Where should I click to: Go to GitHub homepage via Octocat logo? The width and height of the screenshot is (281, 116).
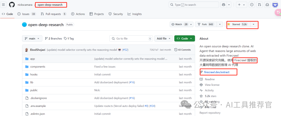(12, 5)
